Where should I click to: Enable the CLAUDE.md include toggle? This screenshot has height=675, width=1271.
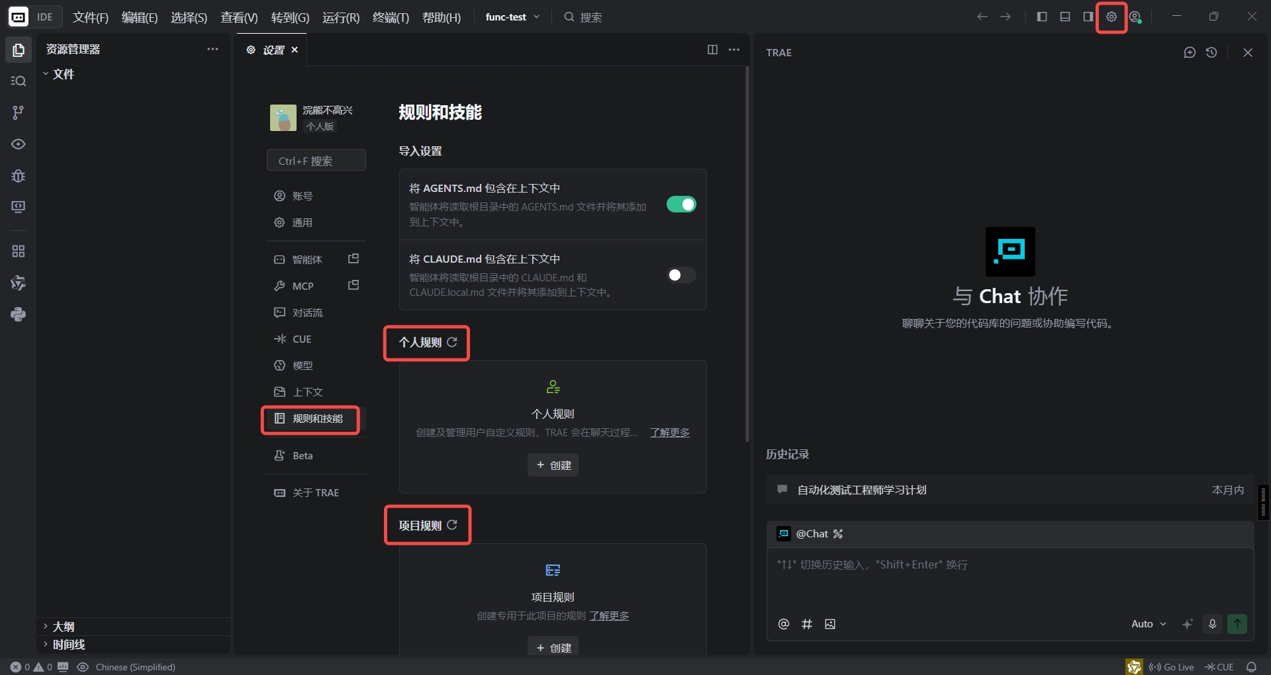tap(681, 275)
